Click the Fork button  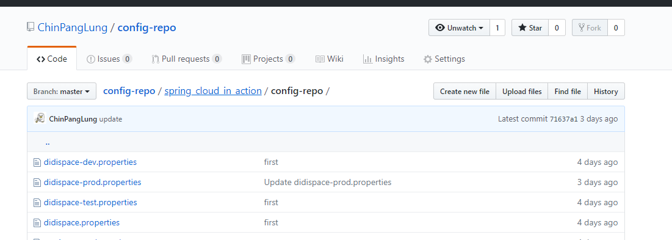590,28
